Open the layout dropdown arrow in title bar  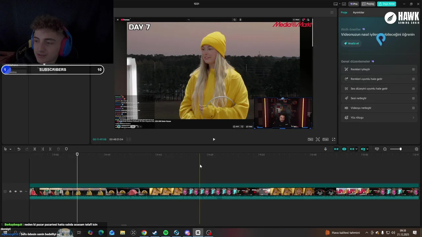coord(339,4)
